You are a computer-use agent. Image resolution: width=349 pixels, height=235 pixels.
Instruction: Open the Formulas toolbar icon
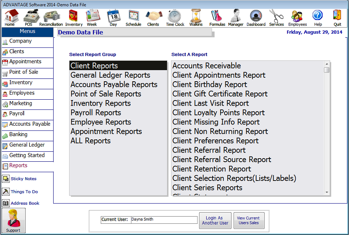tap(217, 18)
